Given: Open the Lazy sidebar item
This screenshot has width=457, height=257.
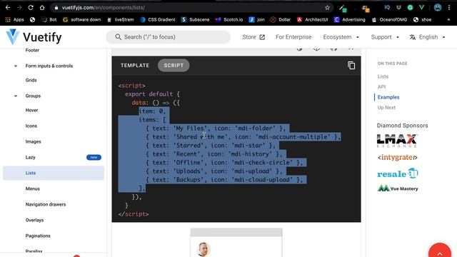Looking at the screenshot, I should point(30,157).
